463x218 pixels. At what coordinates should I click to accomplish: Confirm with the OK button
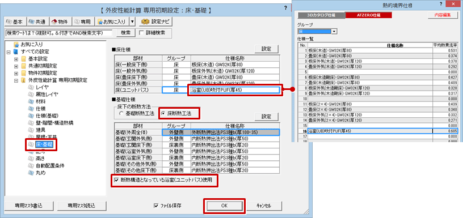224,206
